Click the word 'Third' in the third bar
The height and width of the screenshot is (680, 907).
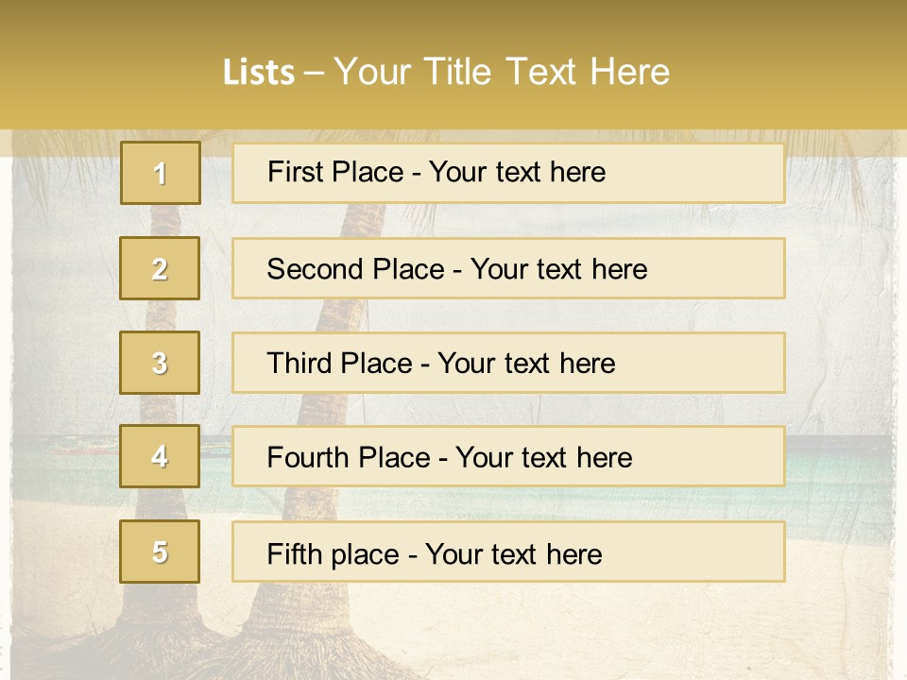point(299,364)
